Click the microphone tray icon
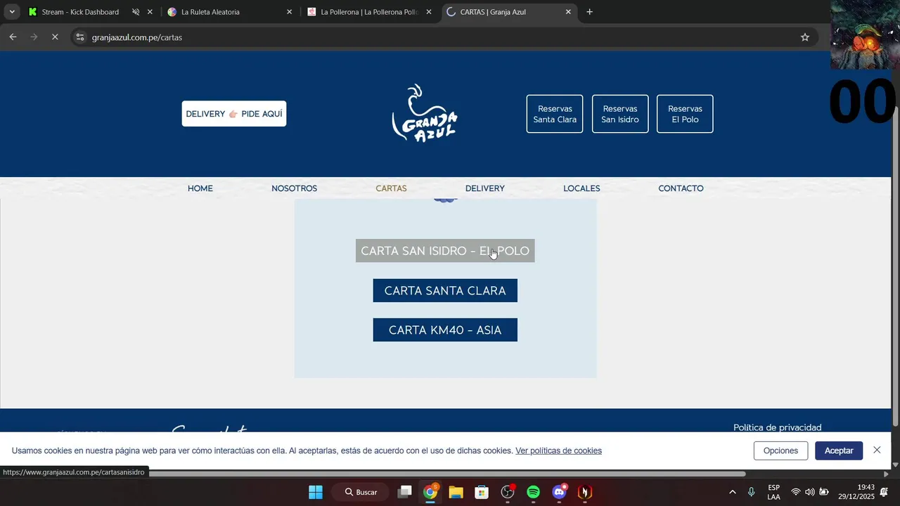This screenshot has width=900, height=506. click(x=752, y=492)
